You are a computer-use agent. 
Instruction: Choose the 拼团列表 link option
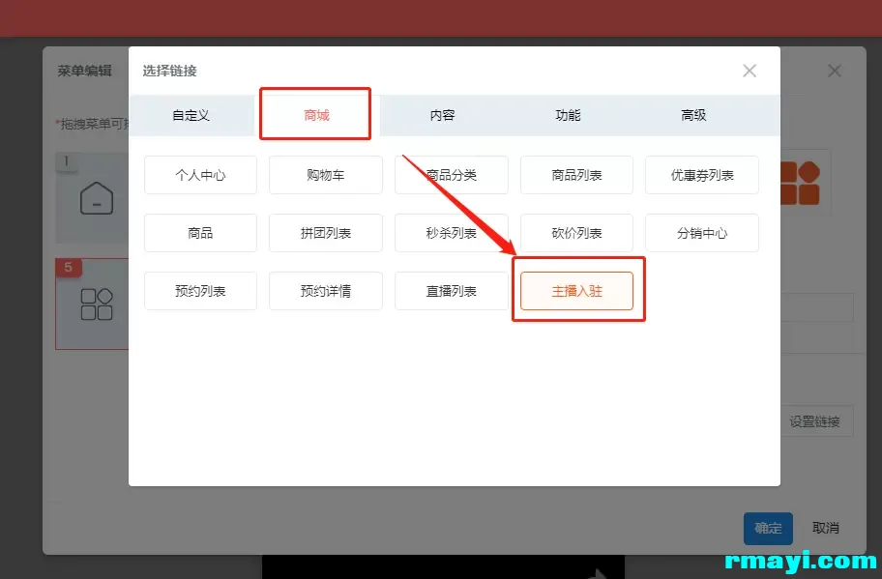[326, 233]
